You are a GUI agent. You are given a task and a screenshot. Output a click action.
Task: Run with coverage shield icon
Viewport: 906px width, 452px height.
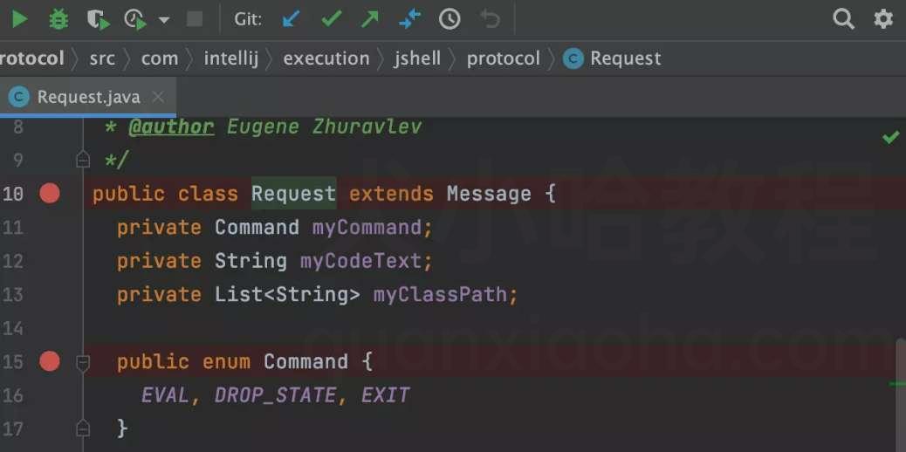(99, 20)
